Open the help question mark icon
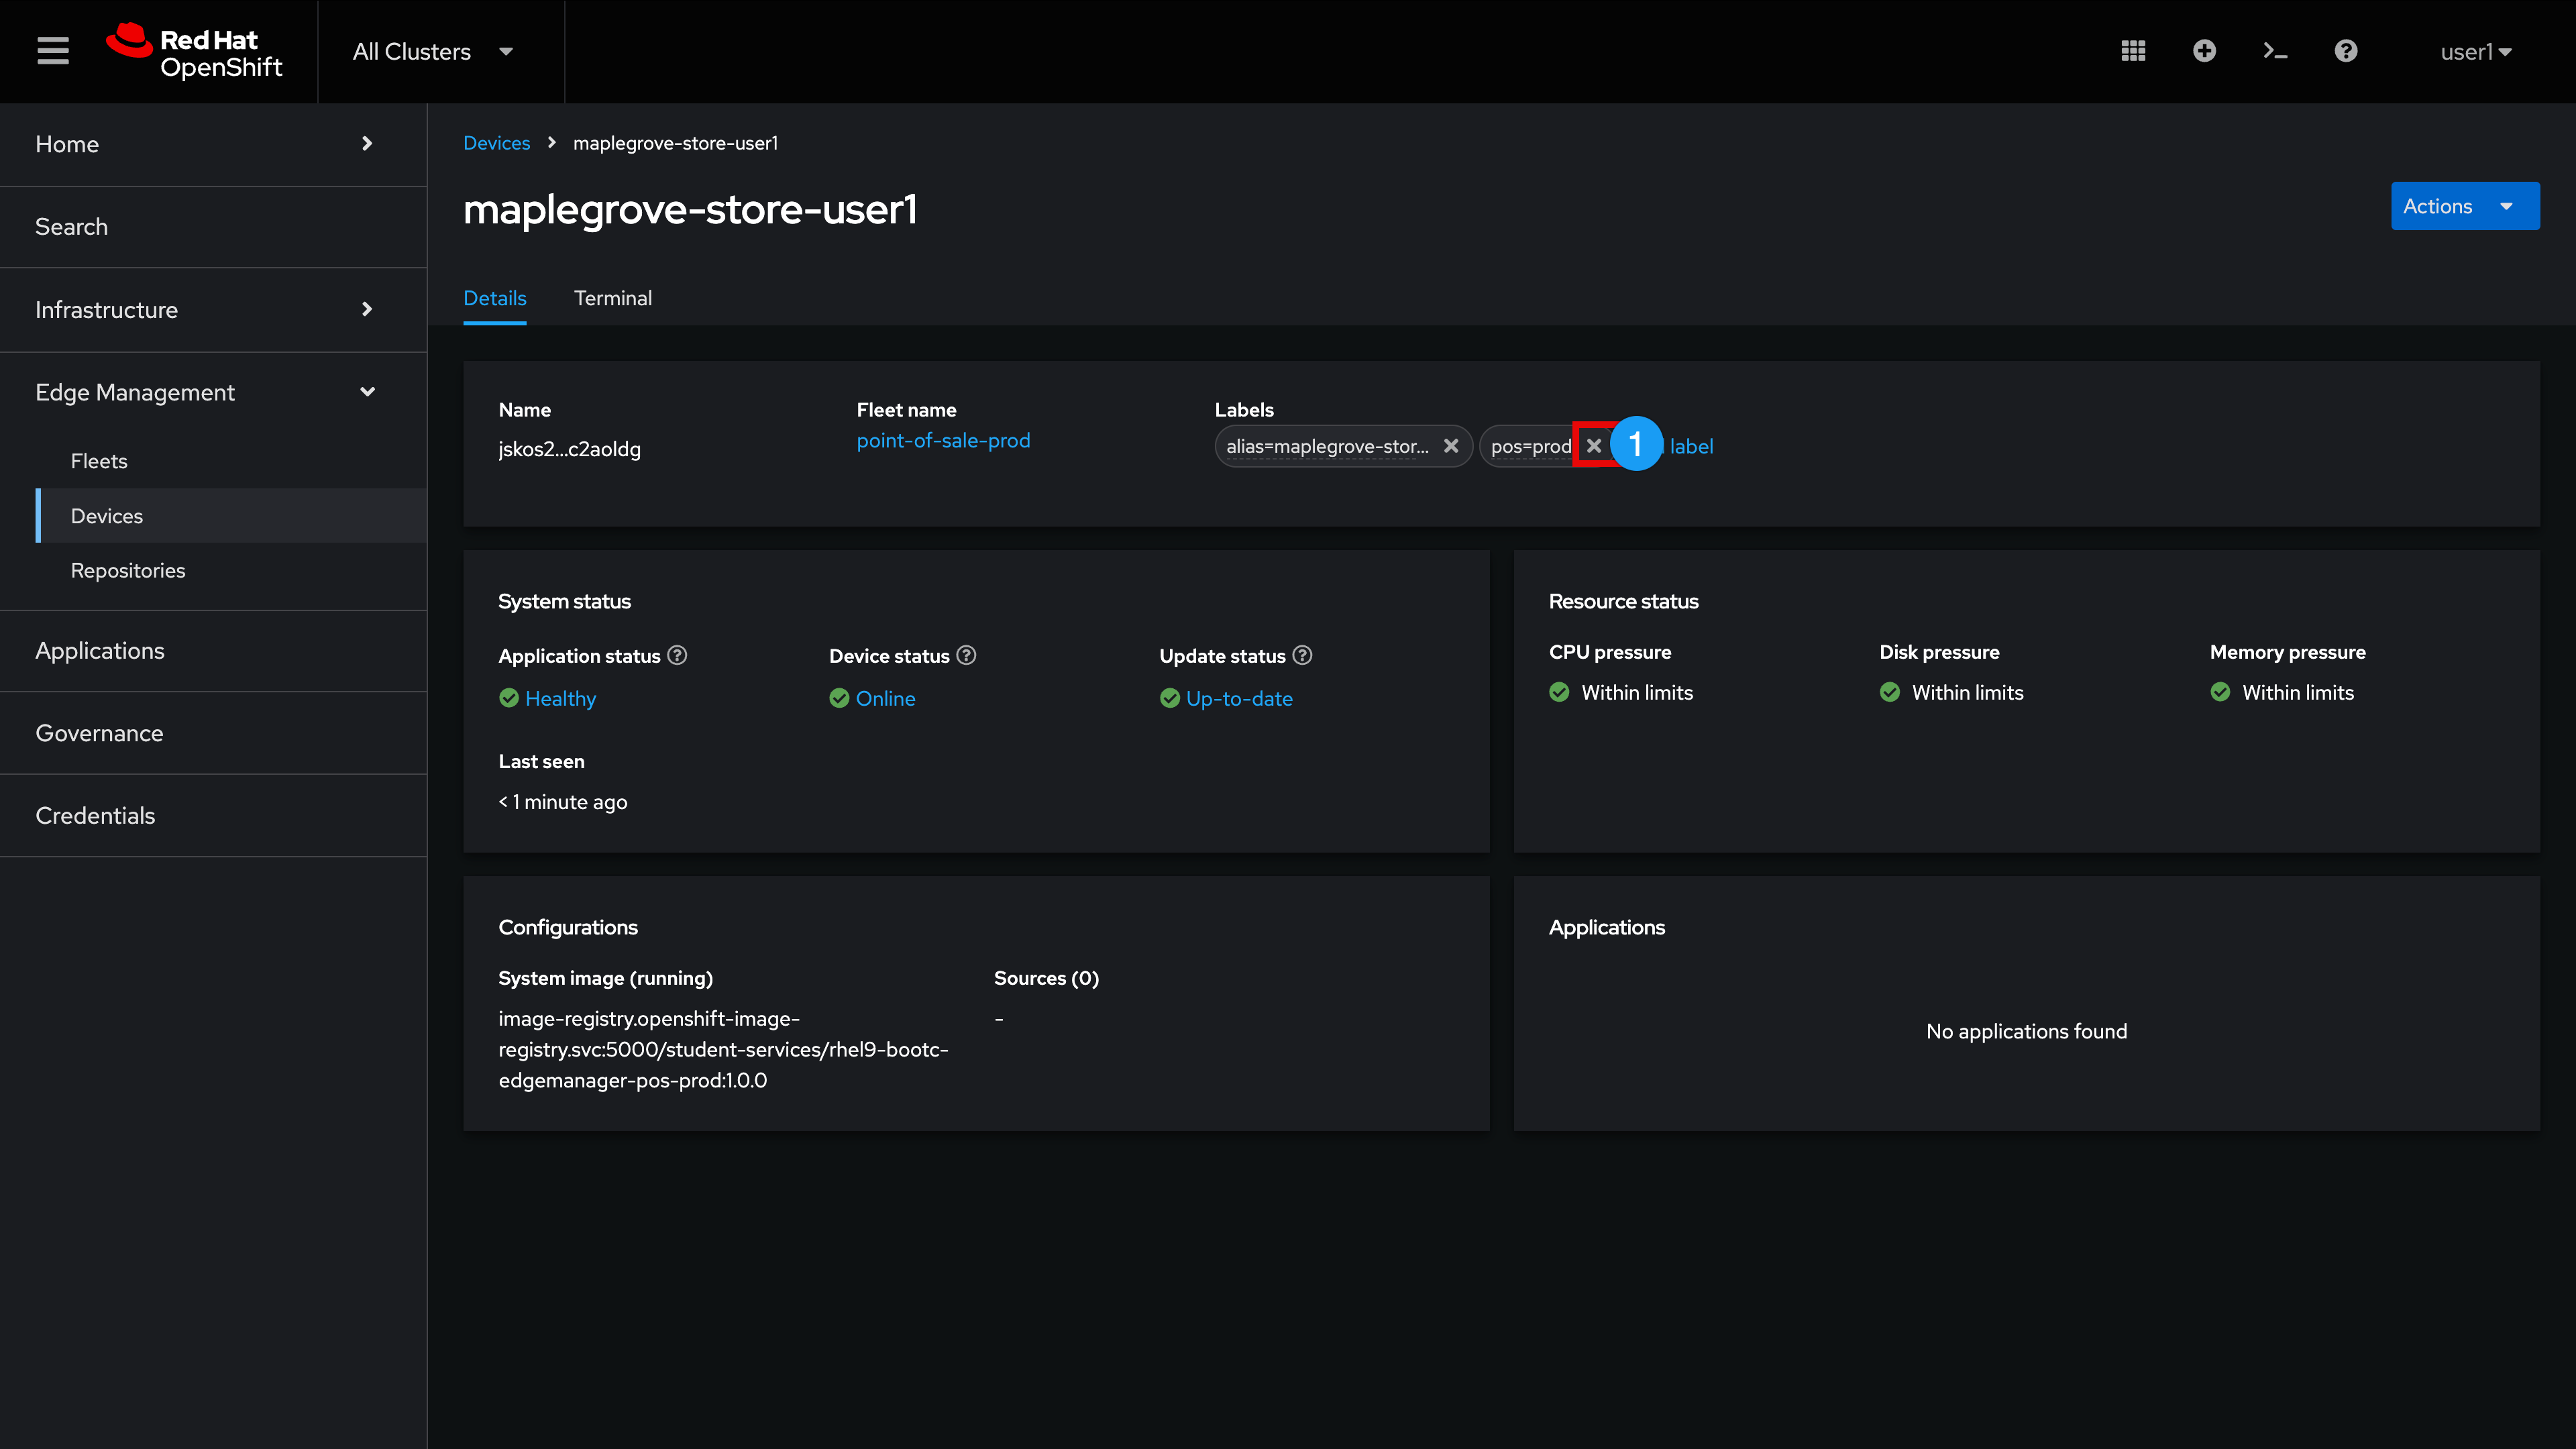 click(x=2346, y=51)
